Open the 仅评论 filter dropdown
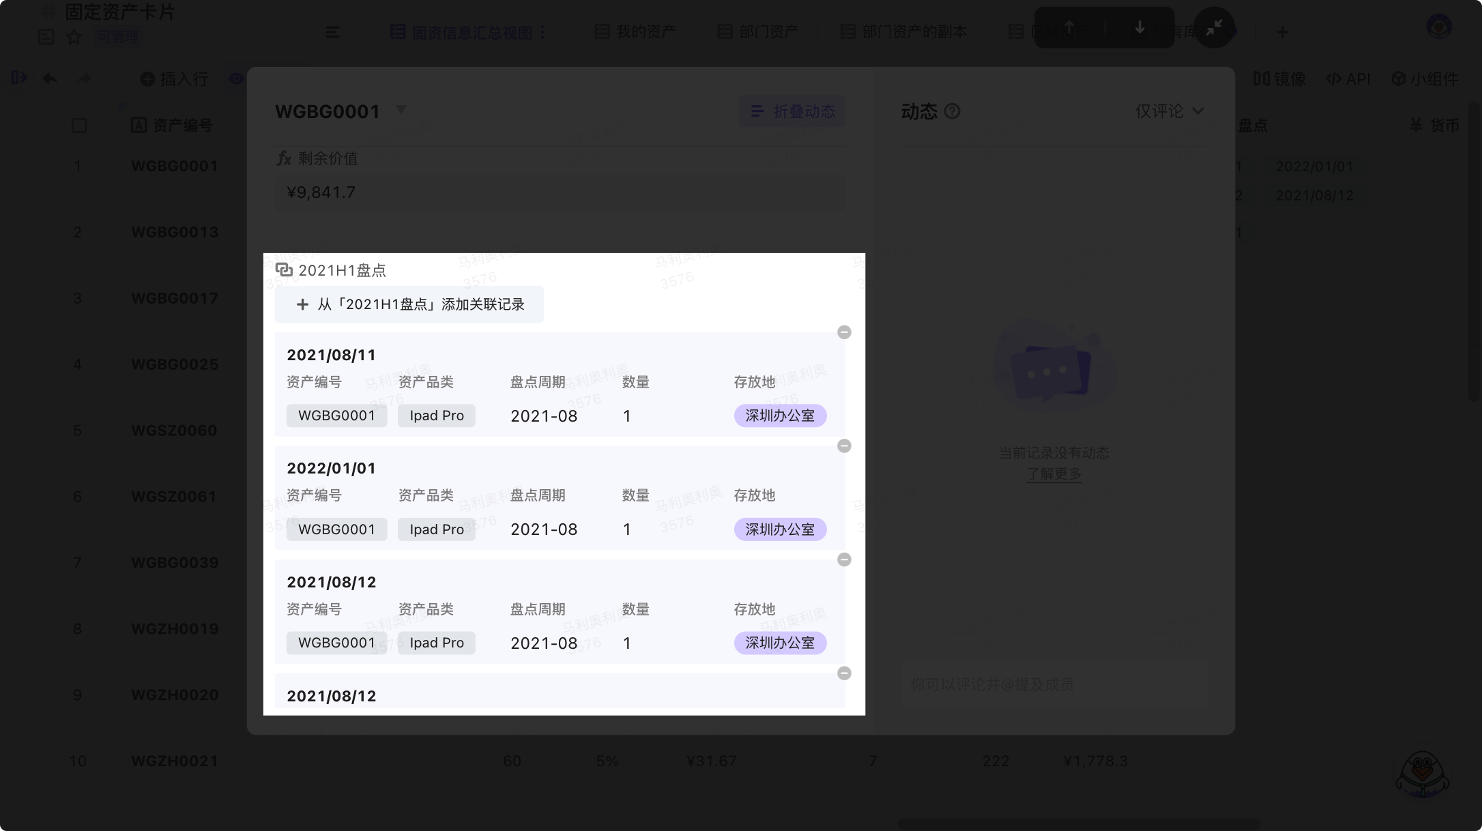Viewport: 1482px width, 831px height. pyautogui.click(x=1169, y=111)
